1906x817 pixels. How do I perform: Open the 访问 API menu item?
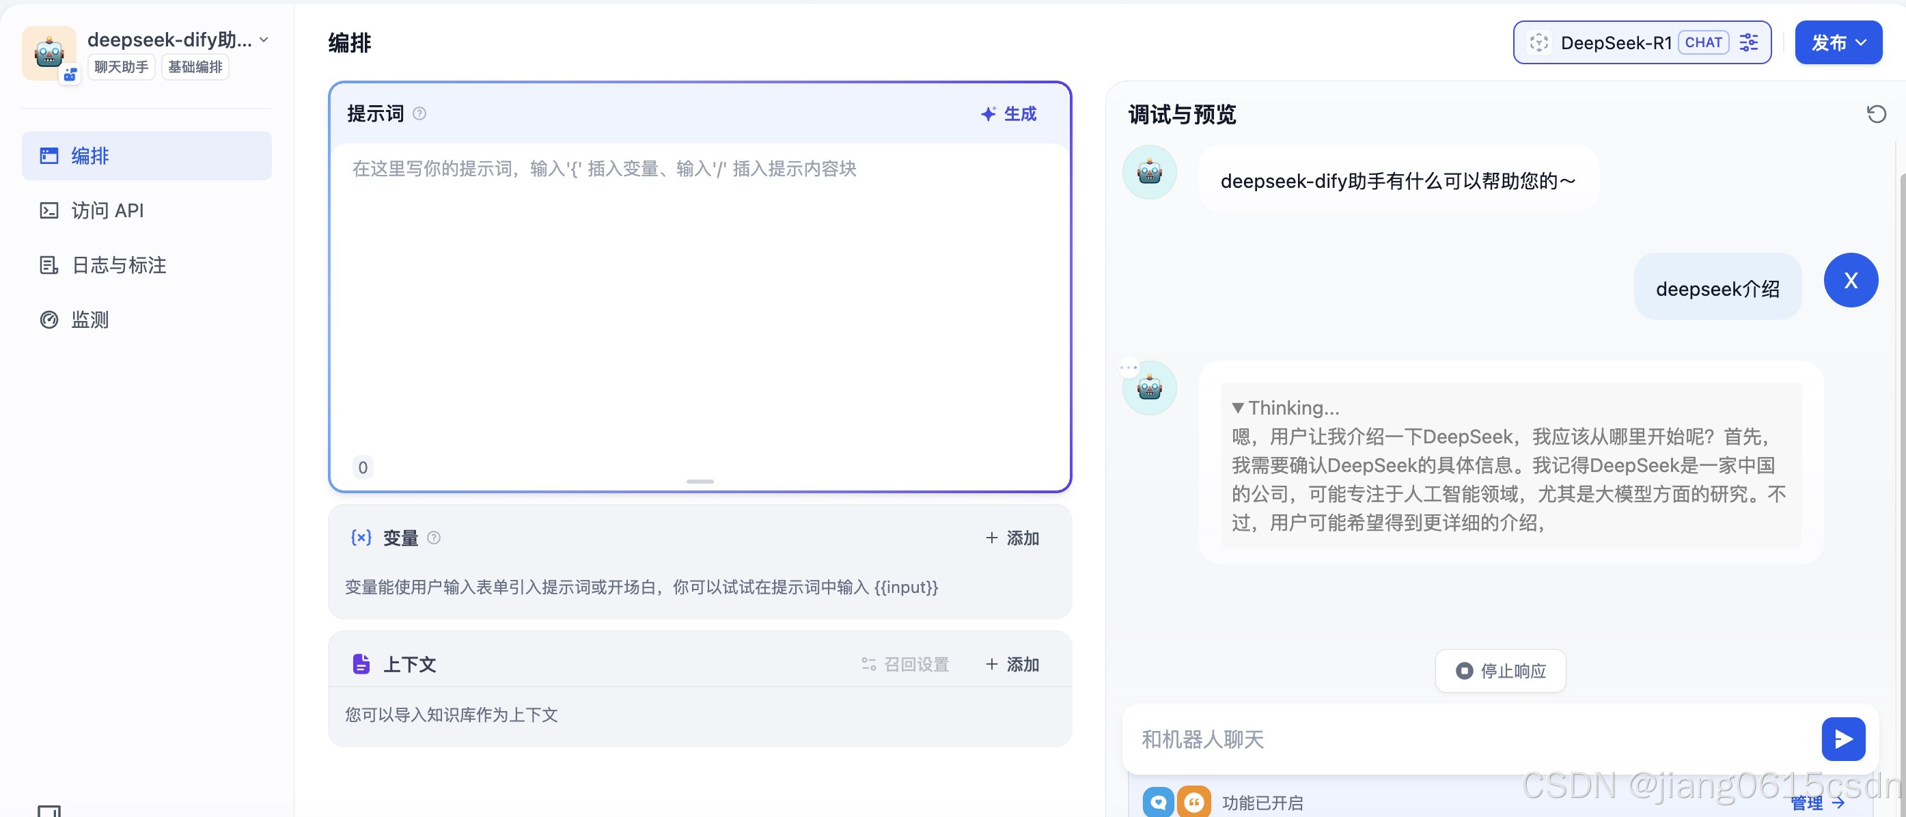coord(107,211)
